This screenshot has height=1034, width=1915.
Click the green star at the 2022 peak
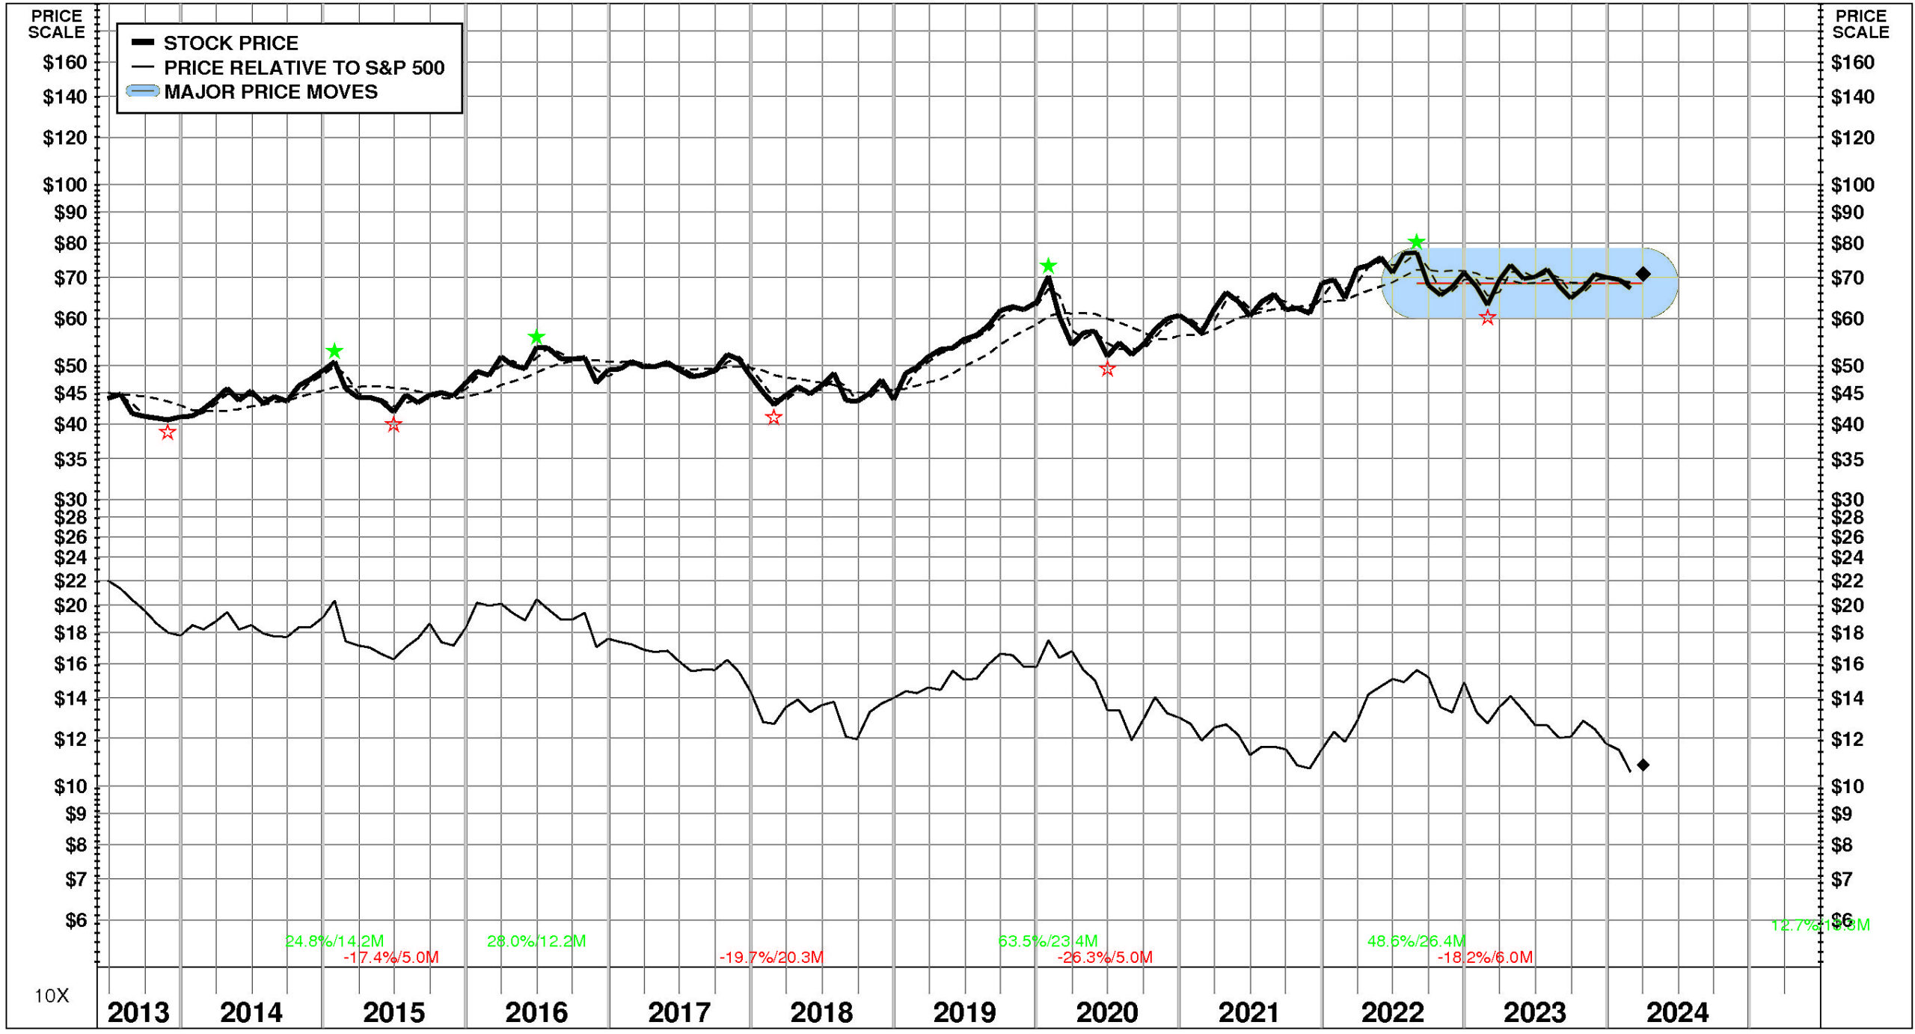[1415, 242]
